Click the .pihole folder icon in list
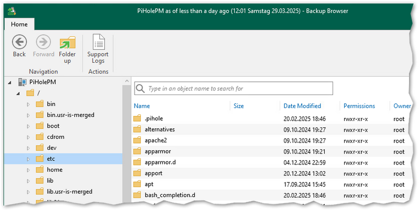419x211 pixels. (137, 118)
